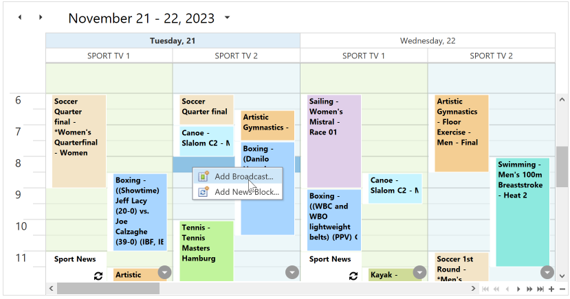The image size is (570, 299).
Task: Click recurrence icon on Tuesday Sport News
Action: (98, 276)
